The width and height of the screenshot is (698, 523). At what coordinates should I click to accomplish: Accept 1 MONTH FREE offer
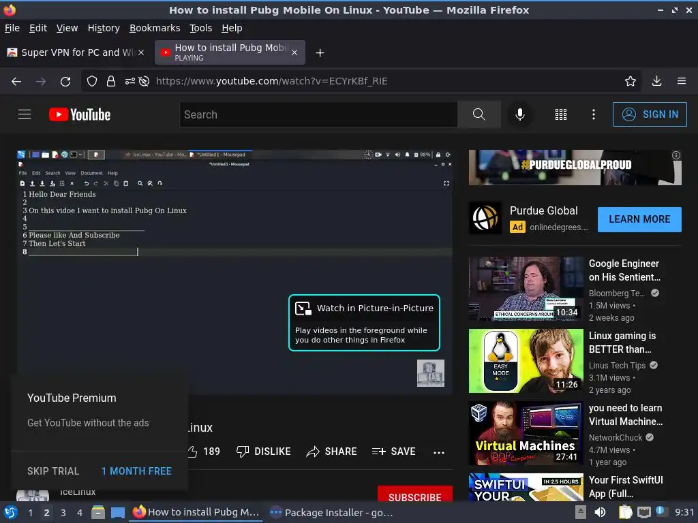point(136,471)
